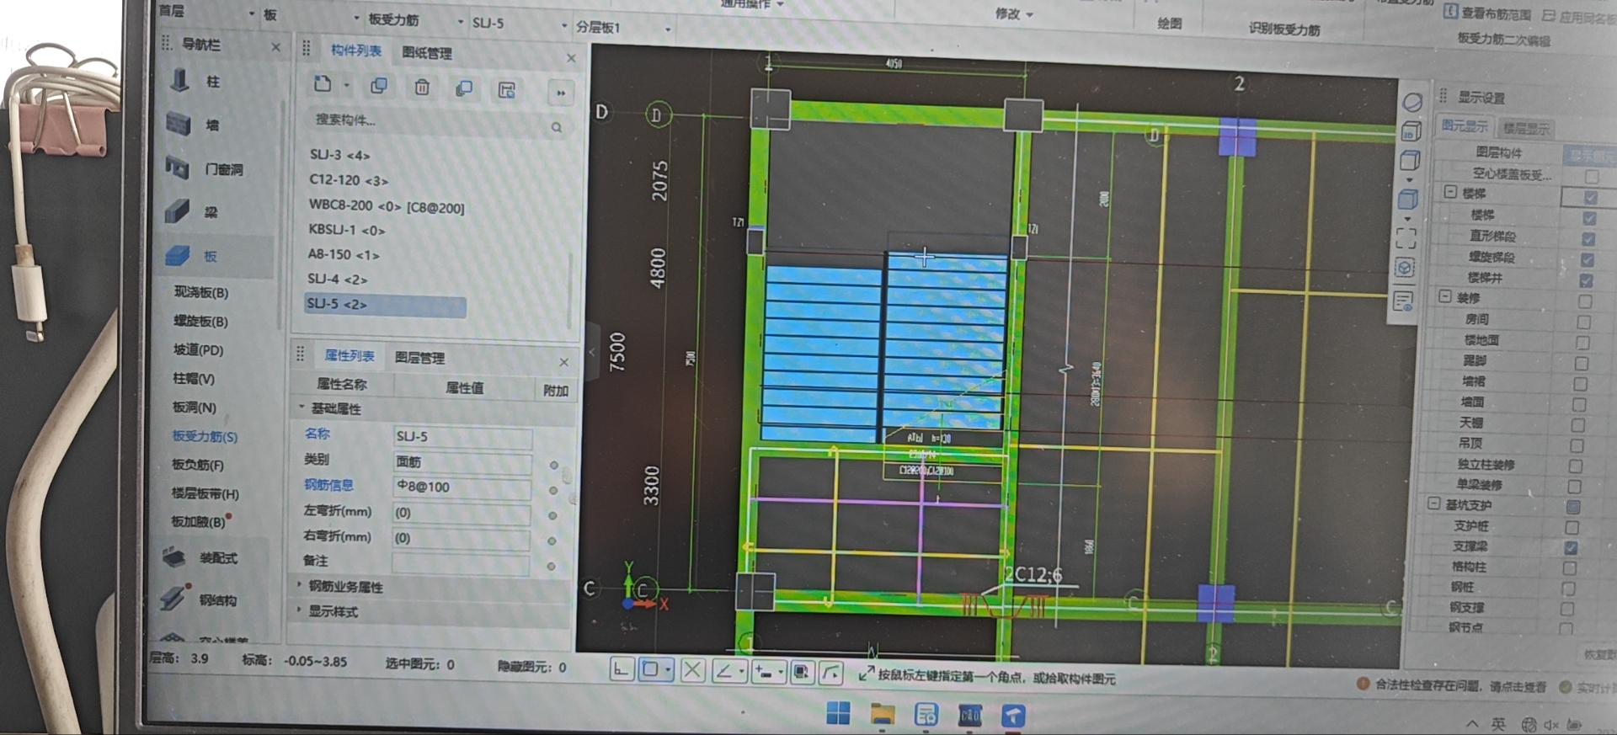Click the delete component trash icon
This screenshot has height=735, width=1617.
click(422, 87)
